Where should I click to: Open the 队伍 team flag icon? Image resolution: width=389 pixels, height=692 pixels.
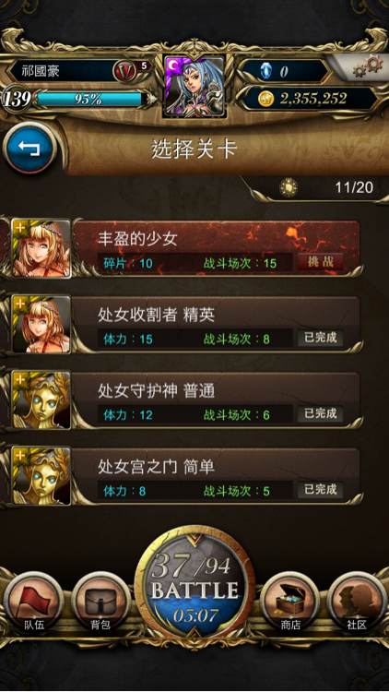pyautogui.click(x=33, y=602)
